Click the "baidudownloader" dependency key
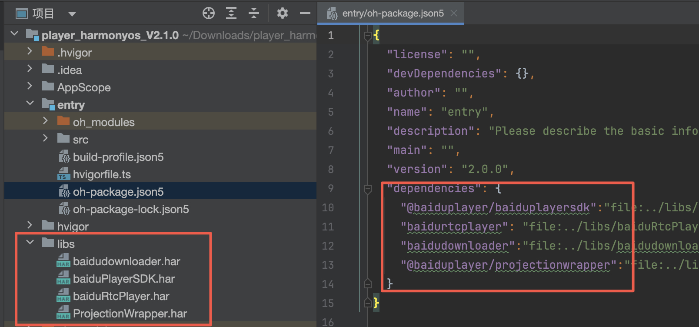This screenshot has width=699, height=327. point(458,246)
